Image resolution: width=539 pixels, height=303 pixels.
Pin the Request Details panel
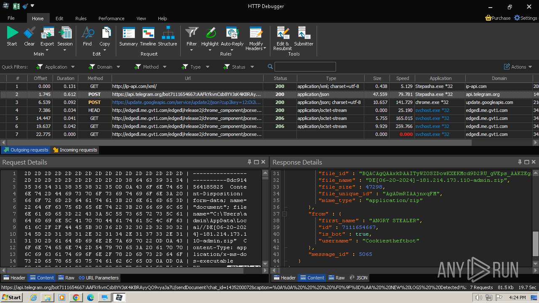[x=249, y=162]
